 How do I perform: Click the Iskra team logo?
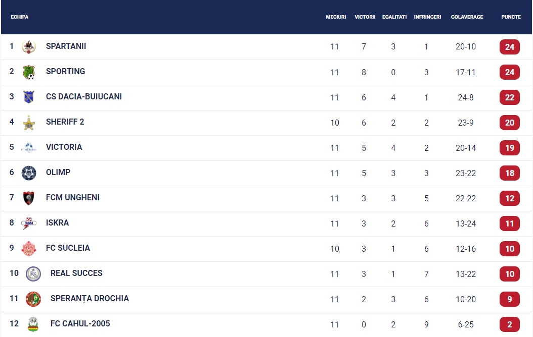coord(28,223)
